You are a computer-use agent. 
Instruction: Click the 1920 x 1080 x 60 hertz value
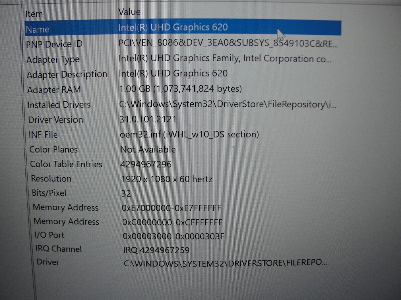(167, 179)
